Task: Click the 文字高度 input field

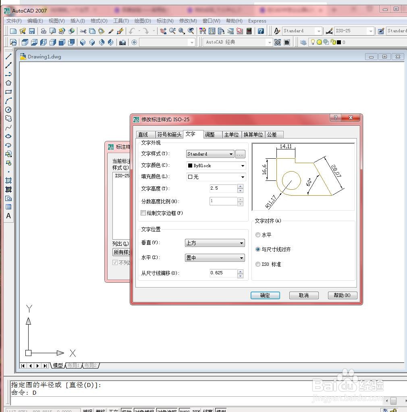Action: [223, 188]
